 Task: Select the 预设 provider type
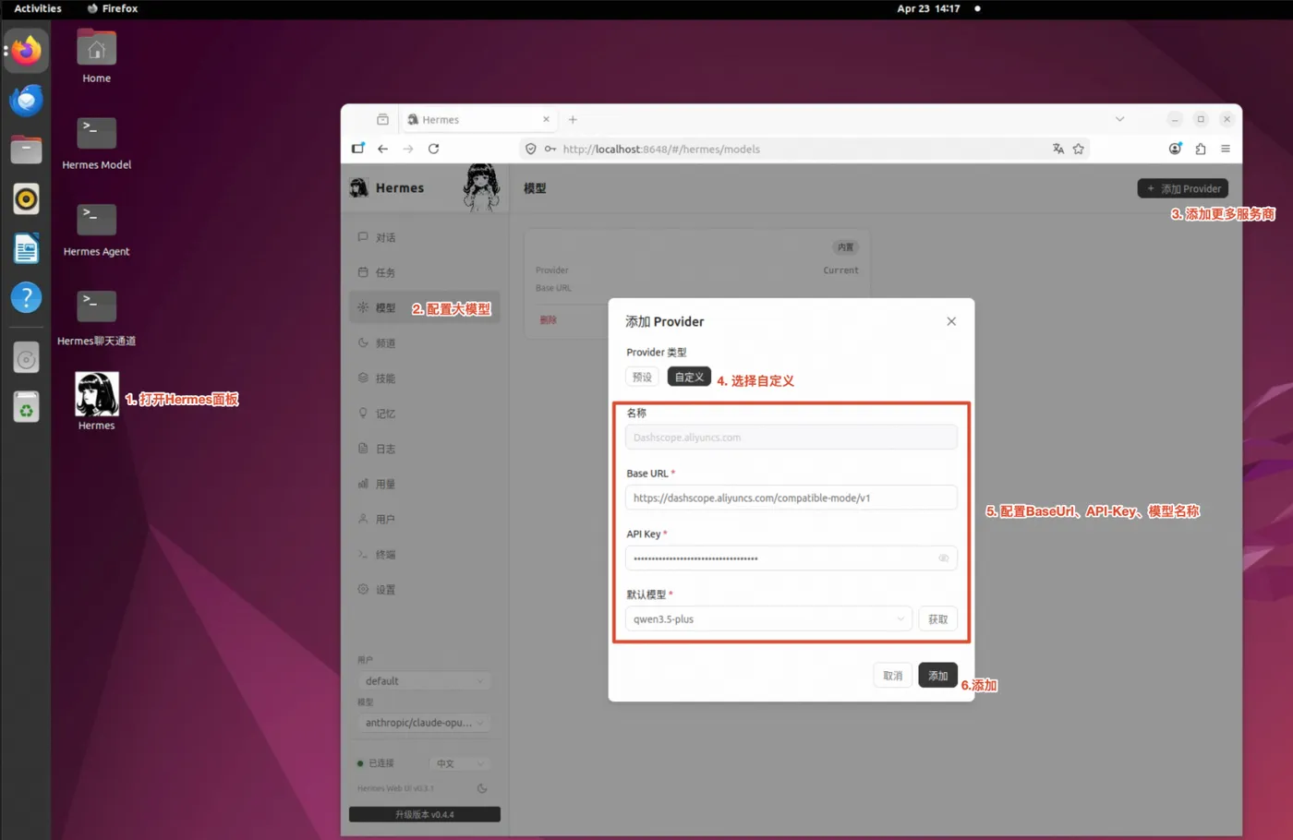click(642, 377)
